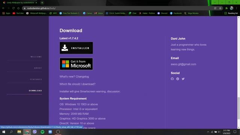This screenshot has width=240, height=135.
Task: Open the Chat bookmark
Action: (132, 13)
